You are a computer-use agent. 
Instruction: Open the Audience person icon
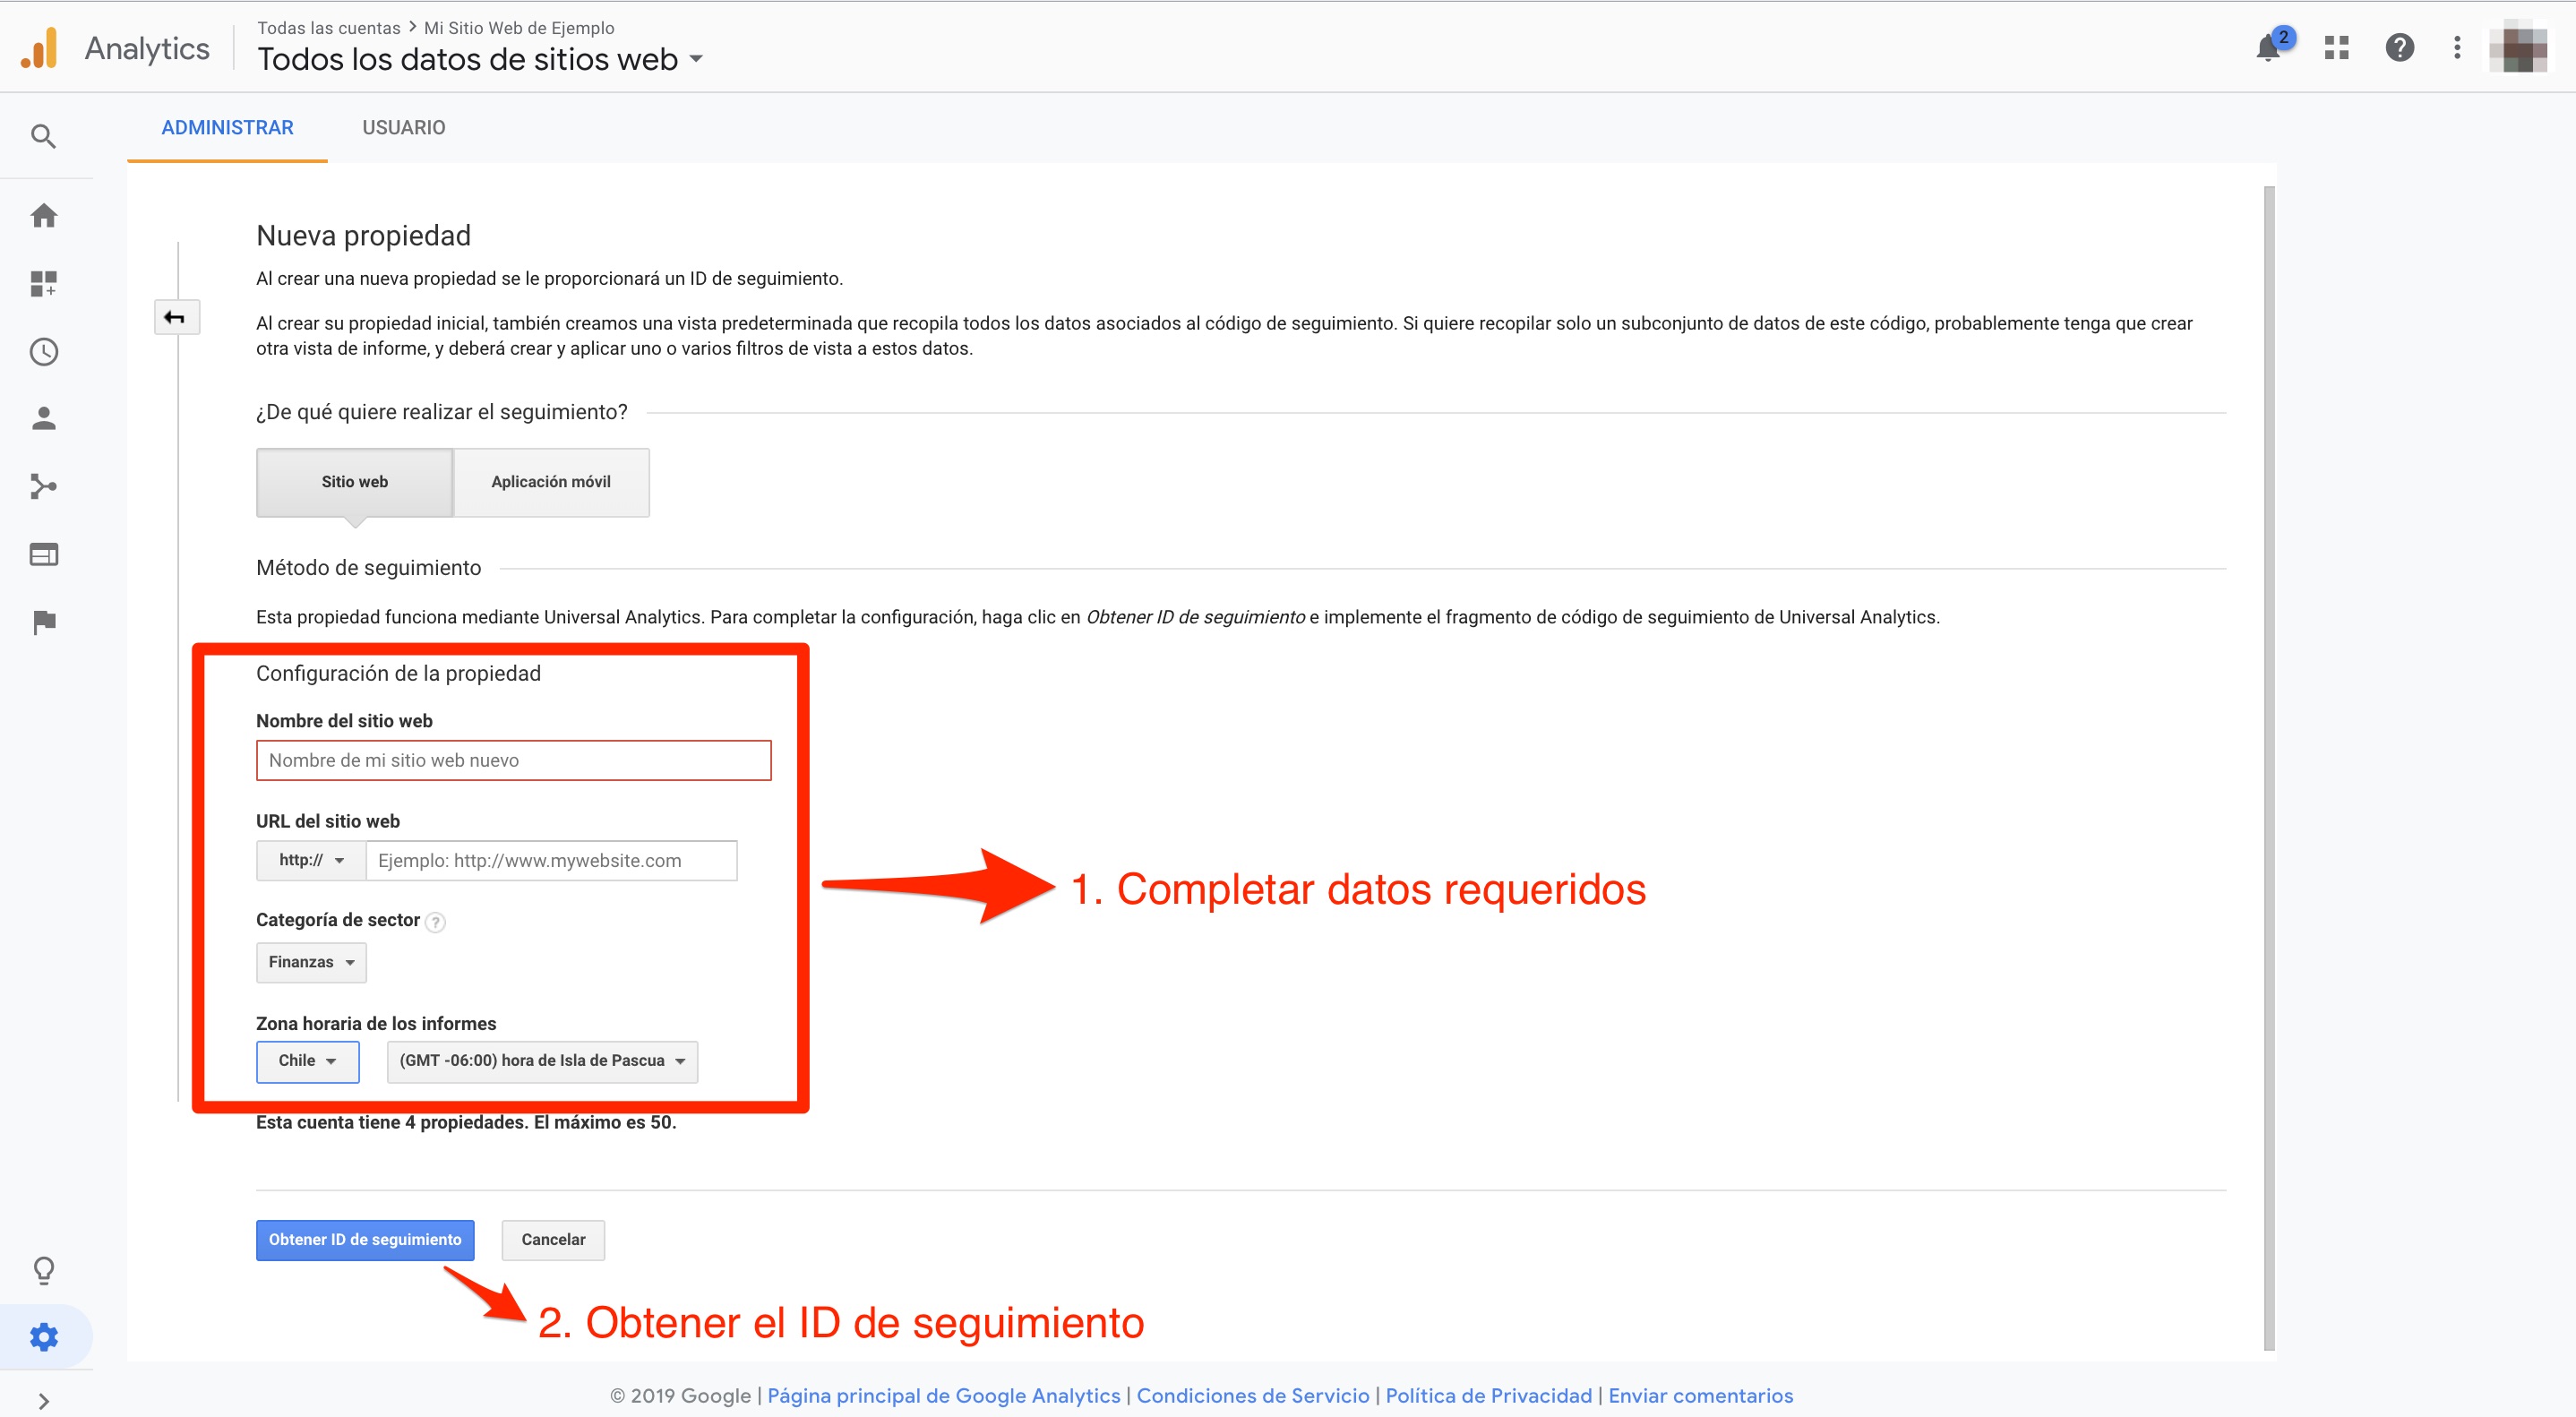(43, 418)
